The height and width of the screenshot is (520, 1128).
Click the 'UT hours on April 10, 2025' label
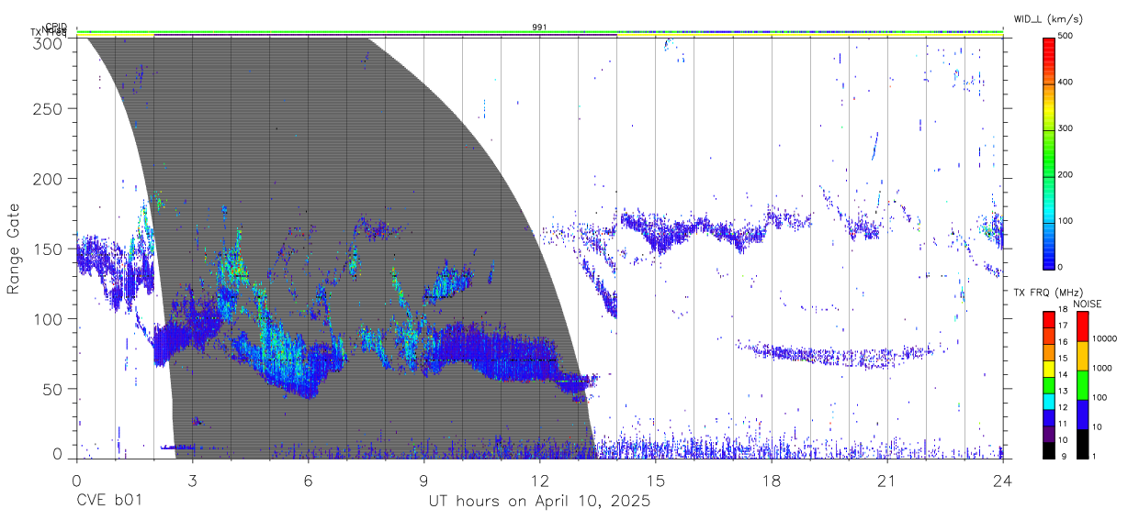pos(539,502)
